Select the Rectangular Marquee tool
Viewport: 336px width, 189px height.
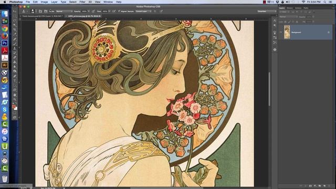point(15,16)
